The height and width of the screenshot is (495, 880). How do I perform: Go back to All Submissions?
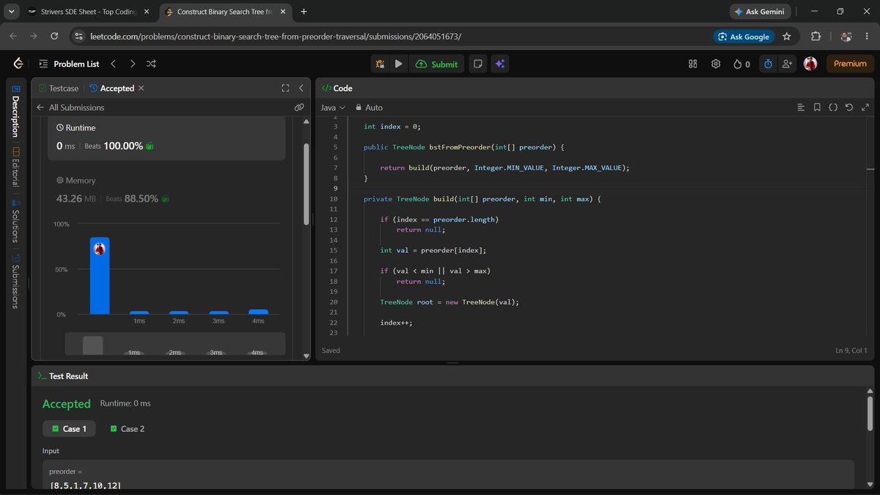click(70, 107)
